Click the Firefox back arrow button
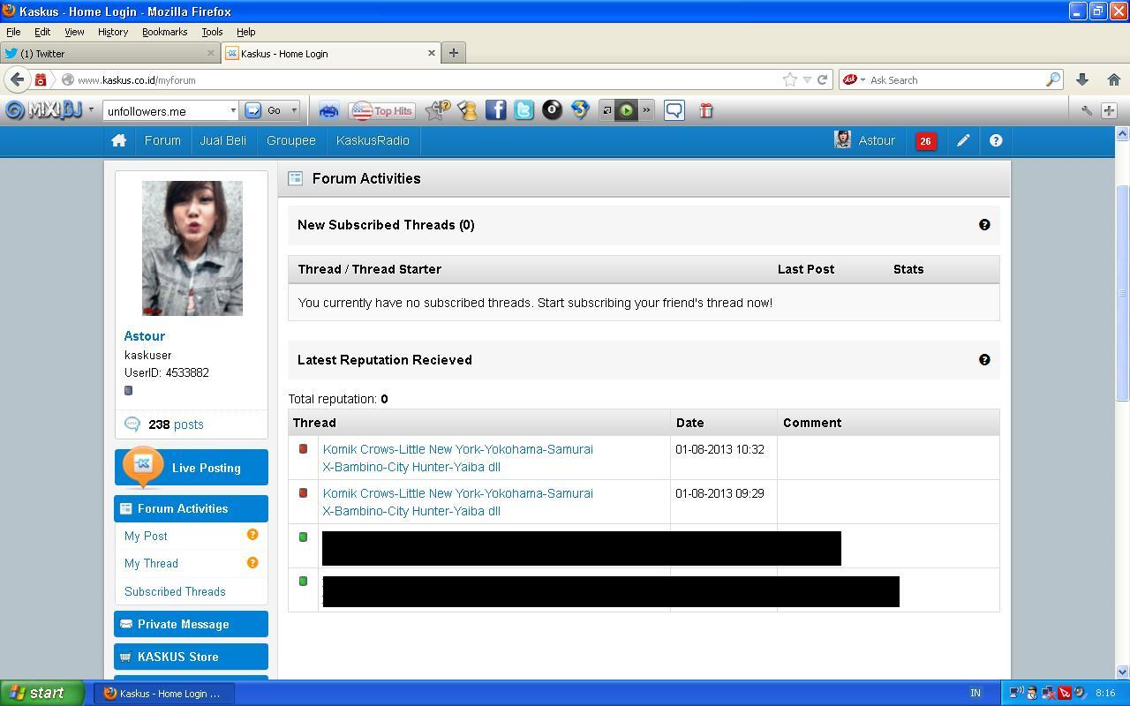The image size is (1130, 706). tap(18, 79)
